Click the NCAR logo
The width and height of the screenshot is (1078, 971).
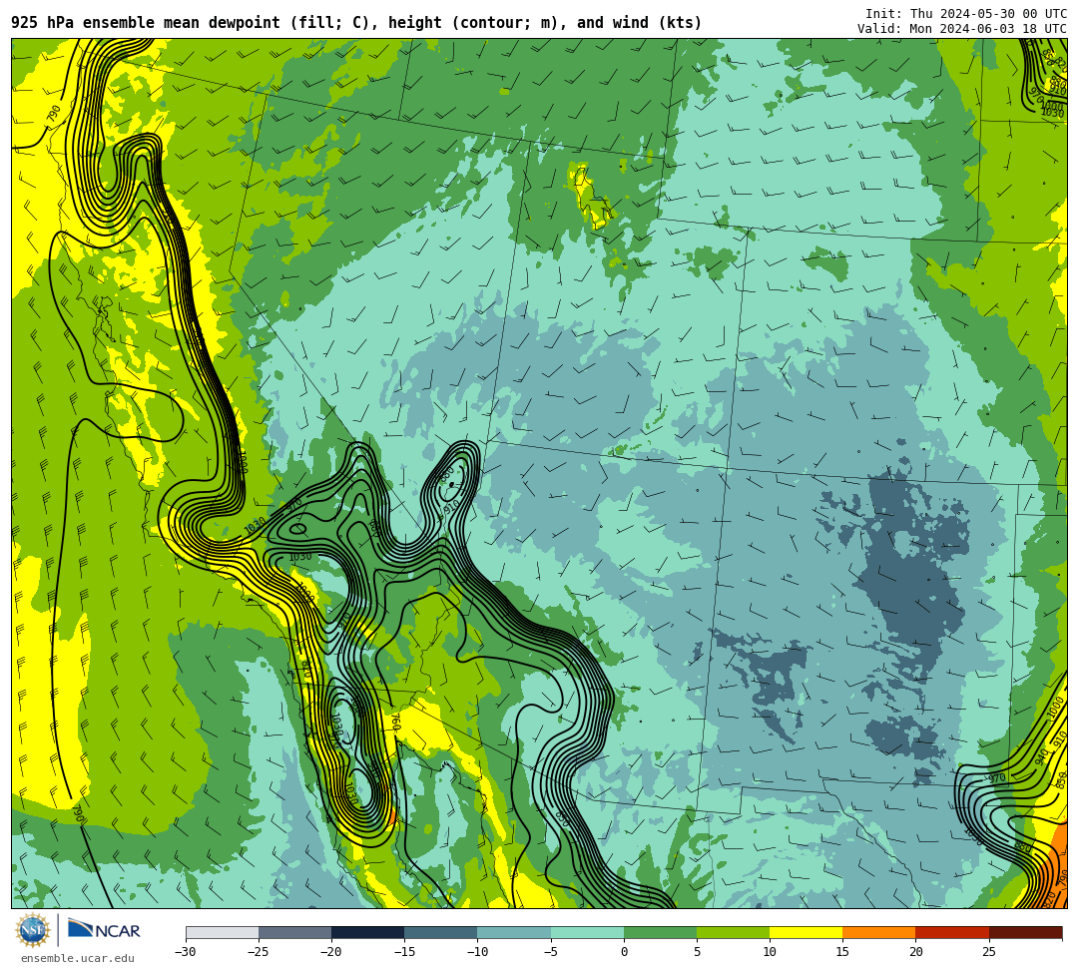click(x=105, y=930)
